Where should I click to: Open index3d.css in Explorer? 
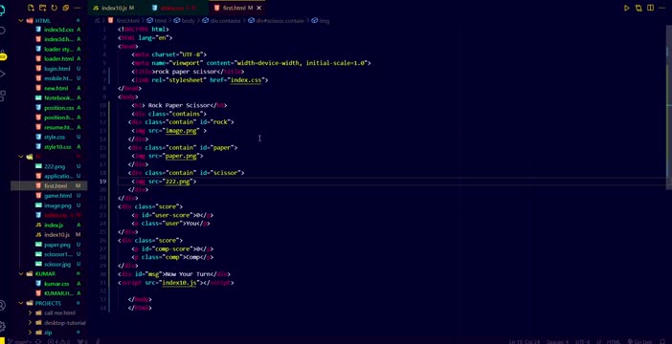(58, 30)
